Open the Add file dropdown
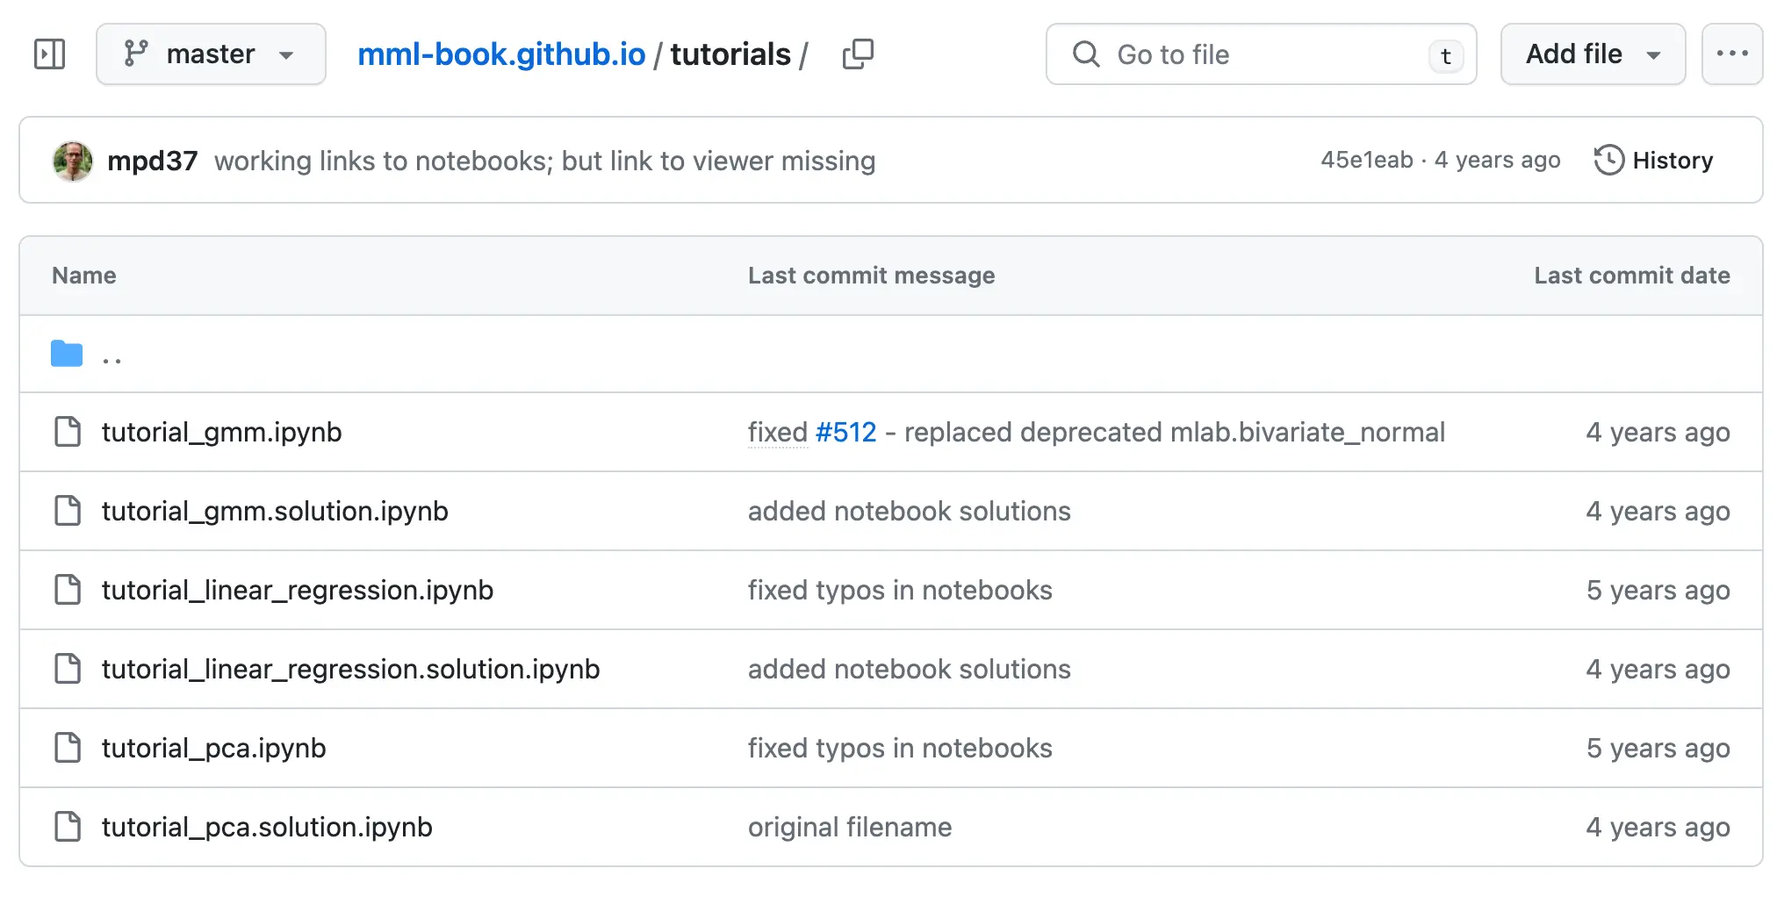1777x897 pixels. pos(1593,54)
